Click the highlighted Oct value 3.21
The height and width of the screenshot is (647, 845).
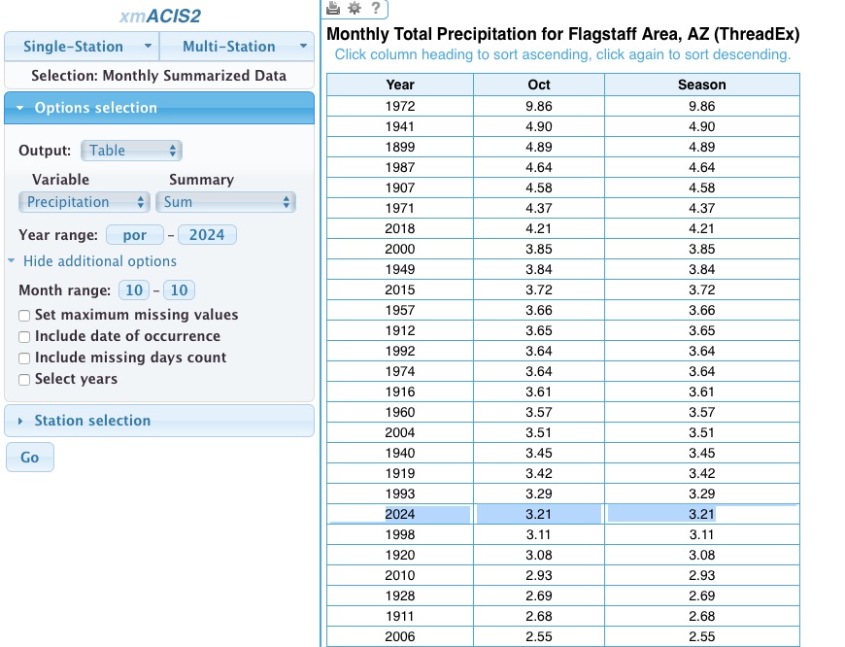(x=539, y=514)
